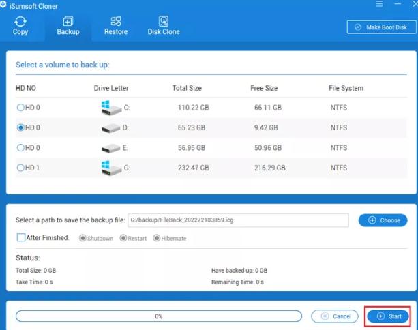Click the iSumsoft Cloner logo icon
This screenshot has width=418, height=330.
point(3,5)
